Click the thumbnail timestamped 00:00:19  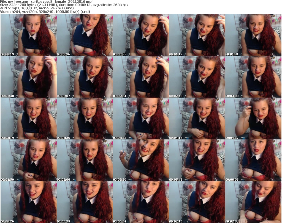[x=29, y=35]
